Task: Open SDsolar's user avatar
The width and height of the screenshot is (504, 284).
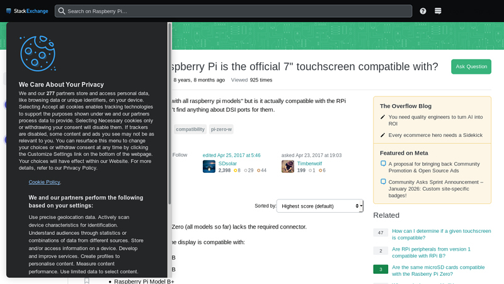Action: tap(209, 167)
